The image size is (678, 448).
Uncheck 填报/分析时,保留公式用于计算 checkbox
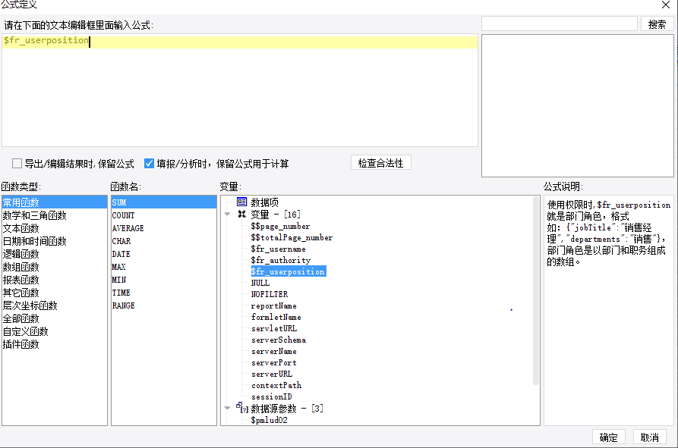click(149, 164)
